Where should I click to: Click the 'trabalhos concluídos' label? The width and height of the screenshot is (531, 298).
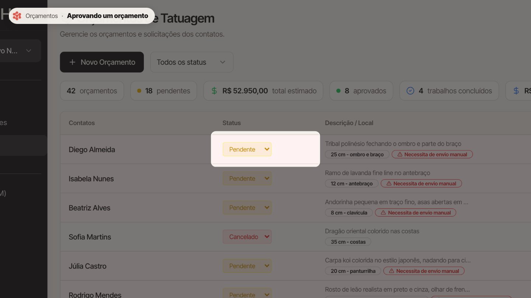point(459,91)
